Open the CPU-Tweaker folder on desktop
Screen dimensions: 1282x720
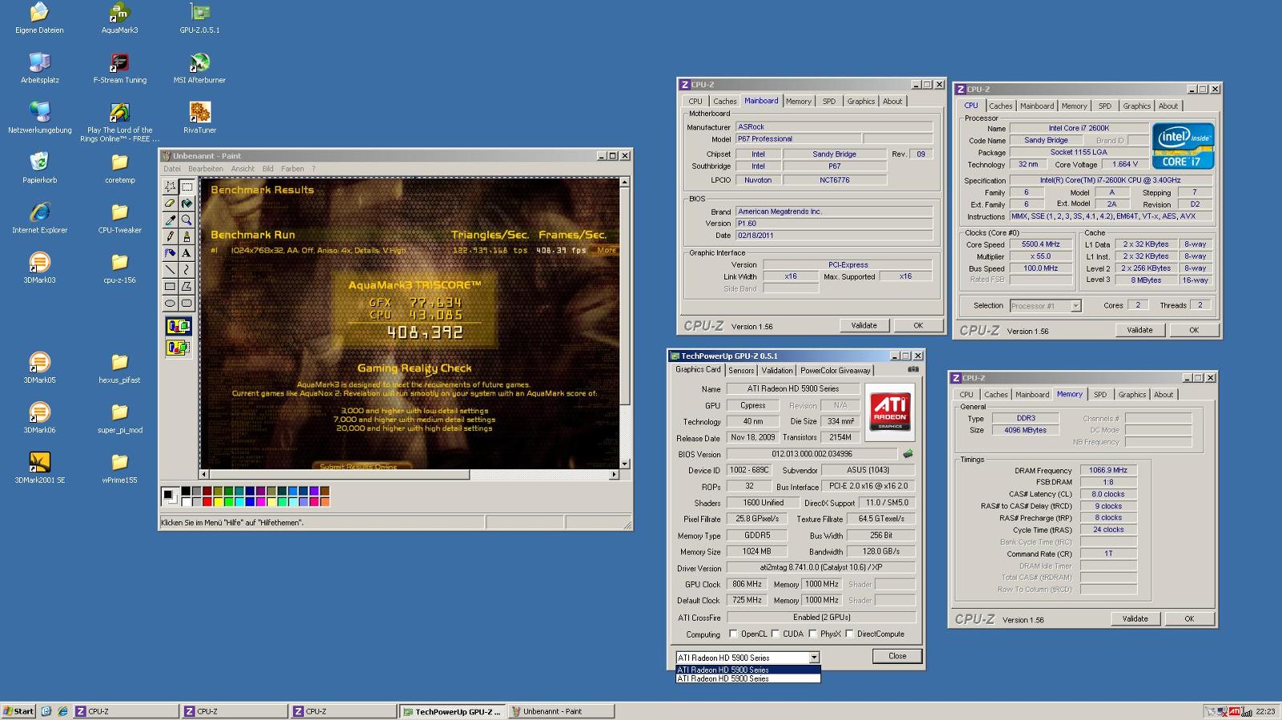pyautogui.click(x=119, y=218)
